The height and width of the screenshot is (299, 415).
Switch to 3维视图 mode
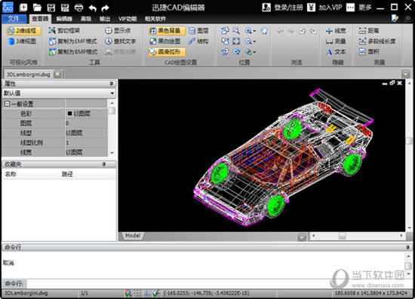click(x=23, y=41)
